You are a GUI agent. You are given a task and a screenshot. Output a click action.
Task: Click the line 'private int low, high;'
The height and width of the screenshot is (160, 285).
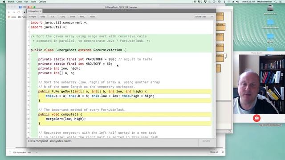tap(59, 68)
